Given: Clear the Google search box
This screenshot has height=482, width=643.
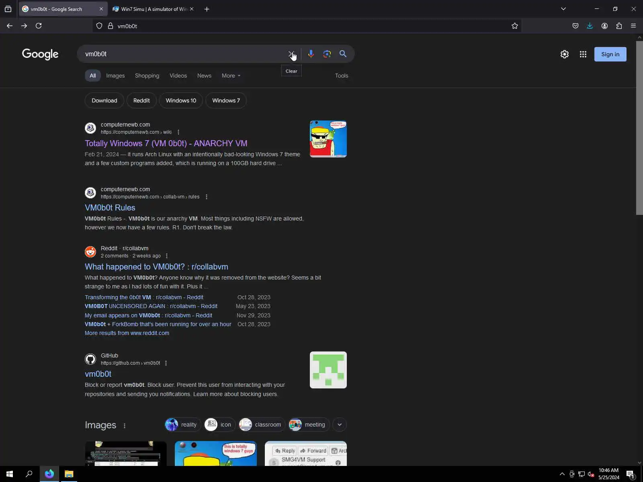Looking at the screenshot, I should (x=291, y=54).
